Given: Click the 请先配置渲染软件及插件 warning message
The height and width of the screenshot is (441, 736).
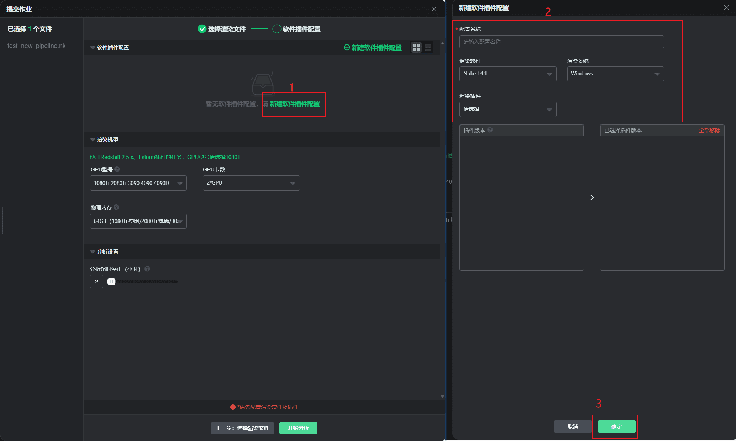Looking at the screenshot, I should [x=264, y=407].
